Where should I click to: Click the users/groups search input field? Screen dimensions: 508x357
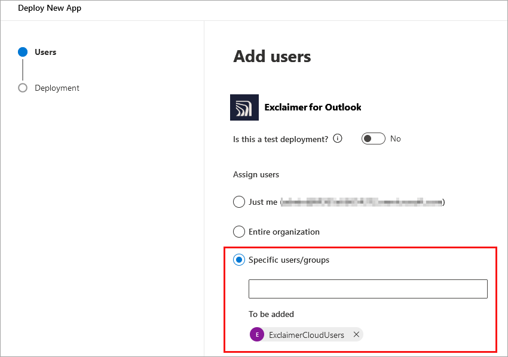pos(368,289)
